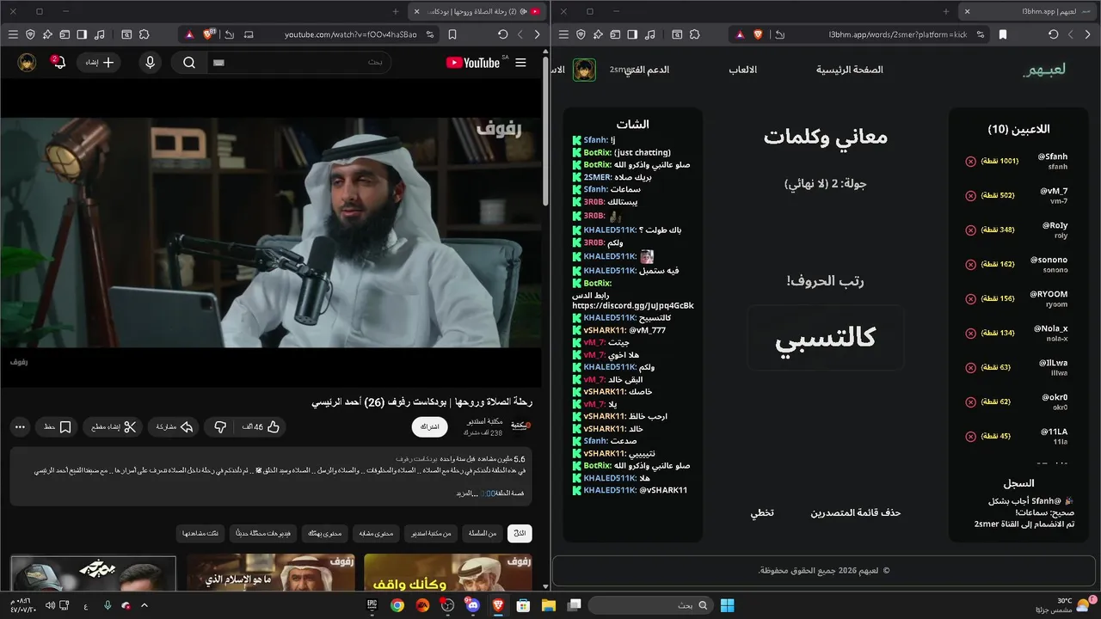Select تمّت مشاهدتها filter chip
The height and width of the screenshot is (619, 1101).
[200, 534]
